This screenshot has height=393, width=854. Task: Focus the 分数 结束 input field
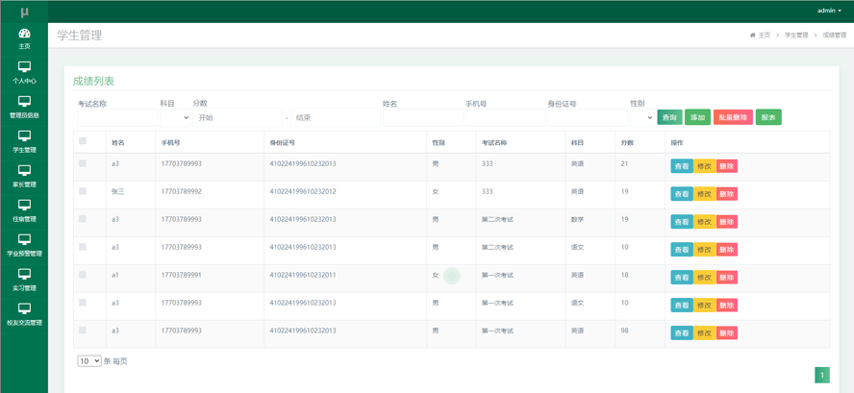336,117
